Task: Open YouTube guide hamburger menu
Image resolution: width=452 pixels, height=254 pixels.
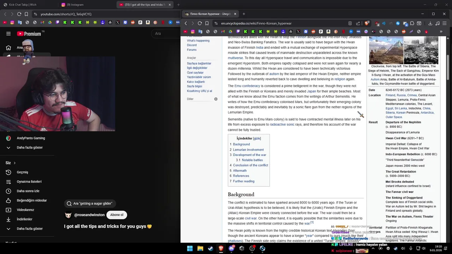Action: (x=8, y=34)
